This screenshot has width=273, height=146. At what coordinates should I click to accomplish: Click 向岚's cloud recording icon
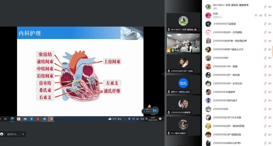click(260, 15)
